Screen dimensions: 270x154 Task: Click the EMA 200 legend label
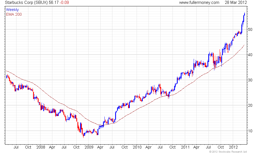pos(14,14)
